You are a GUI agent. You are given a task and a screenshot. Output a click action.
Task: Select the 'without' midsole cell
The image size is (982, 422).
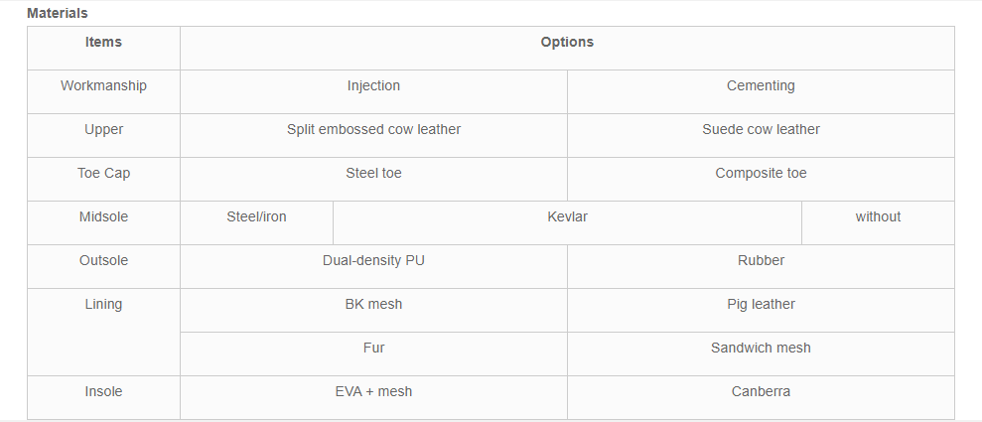pyautogui.click(x=878, y=222)
